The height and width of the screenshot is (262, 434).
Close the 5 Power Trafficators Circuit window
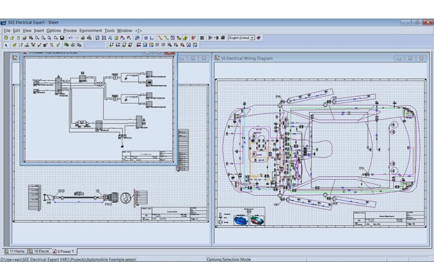[x=169, y=53]
